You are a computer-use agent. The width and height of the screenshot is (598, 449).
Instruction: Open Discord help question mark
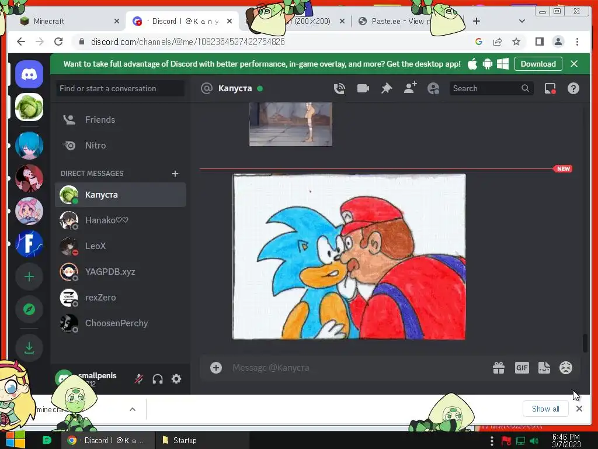pos(573,89)
